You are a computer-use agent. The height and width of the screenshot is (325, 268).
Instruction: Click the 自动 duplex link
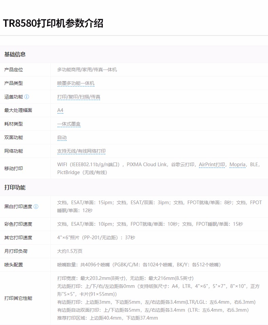(62, 138)
